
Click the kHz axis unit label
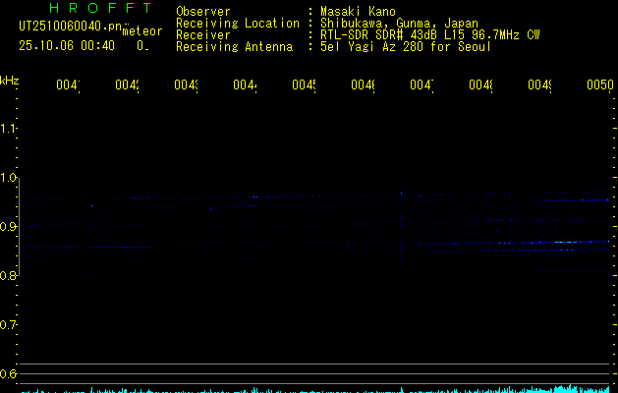click(x=10, y=81)
